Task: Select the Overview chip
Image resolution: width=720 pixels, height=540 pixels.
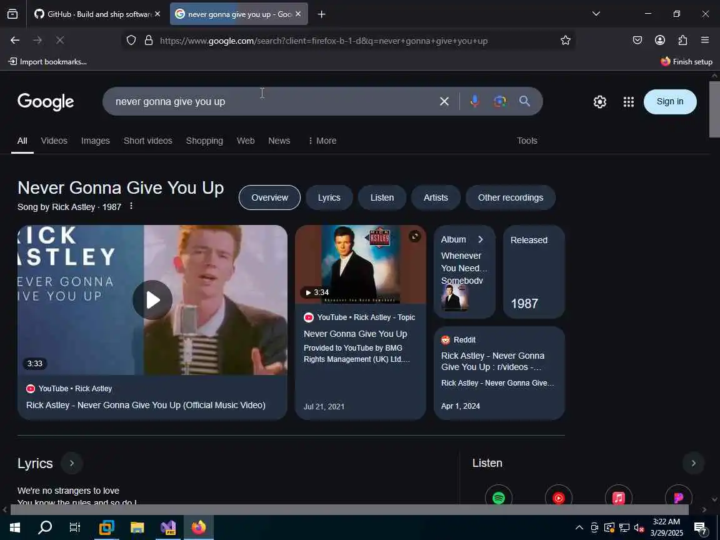Action: [x=269, y=197]
